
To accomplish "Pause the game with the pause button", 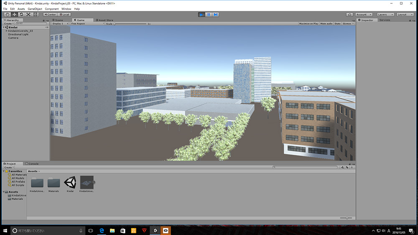I will tap(209, 15).
